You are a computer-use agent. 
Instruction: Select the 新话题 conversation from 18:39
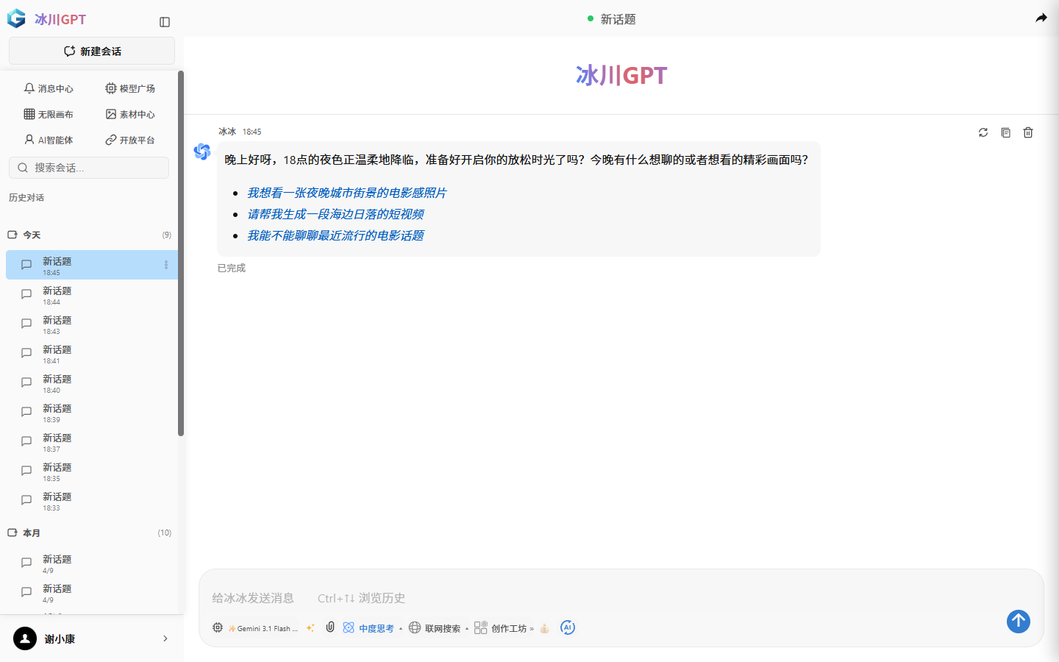click(92, 413)
